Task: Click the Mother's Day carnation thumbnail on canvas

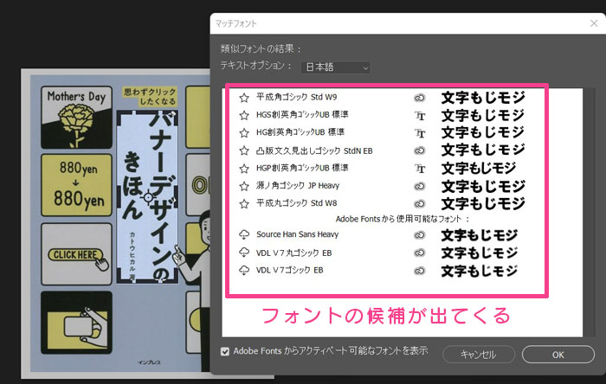Action: [76, 118]
